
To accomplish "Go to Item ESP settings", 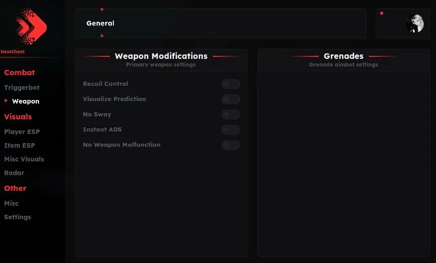I will click(x=19, y=145).
